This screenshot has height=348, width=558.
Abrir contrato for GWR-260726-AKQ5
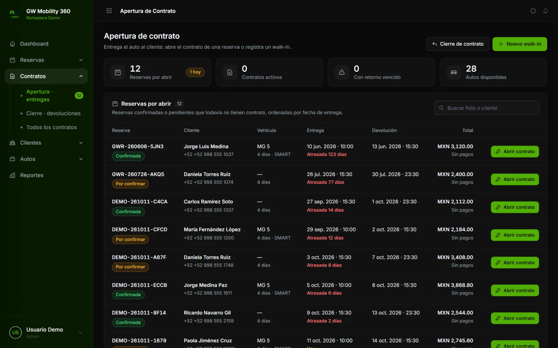[515, 180]
